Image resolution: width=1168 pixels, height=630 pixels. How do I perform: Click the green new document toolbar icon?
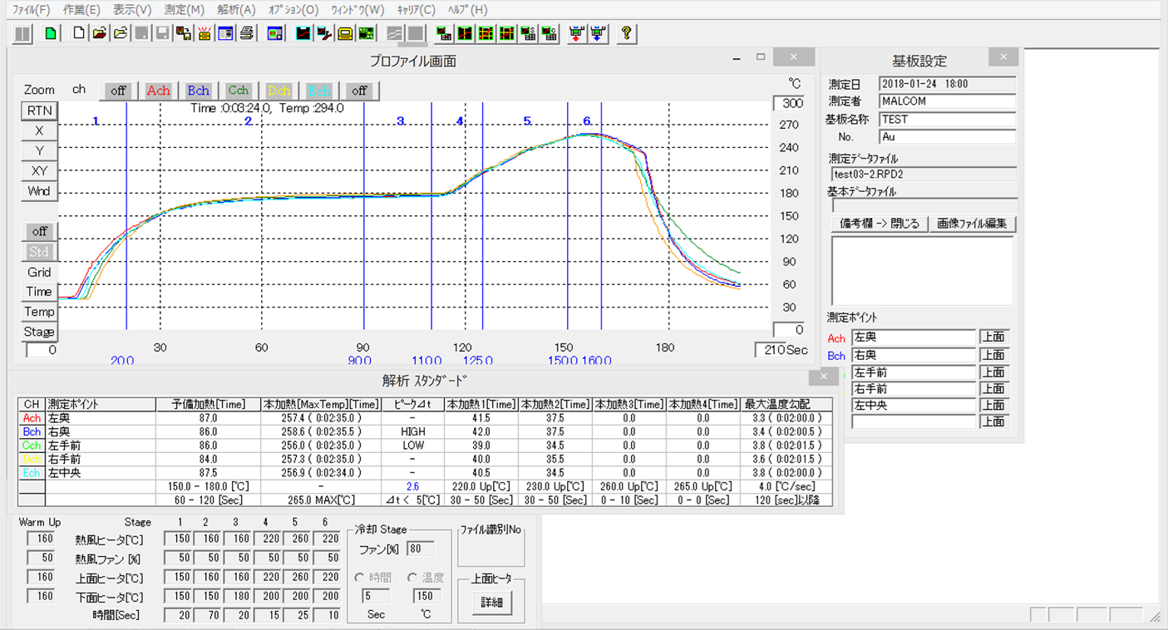click(52, 34)
